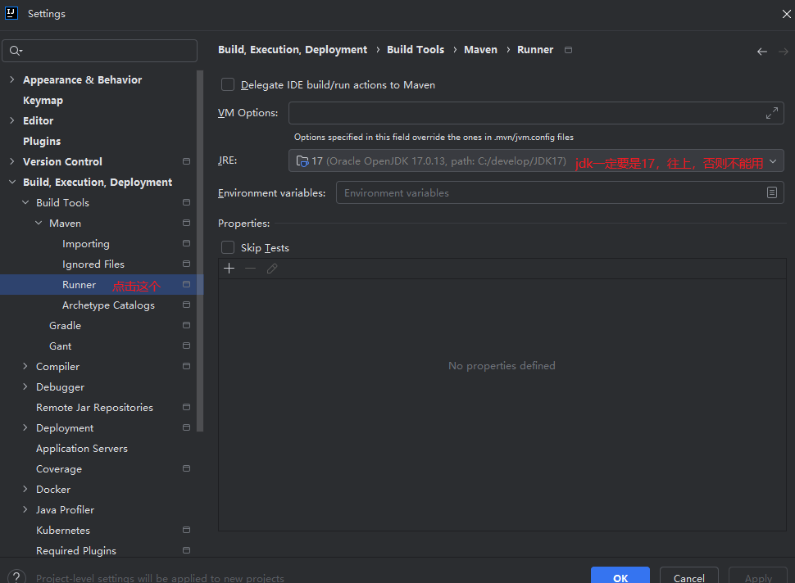Click into the VM Options field
Screen dimensions: 795x583
point(536,113)
